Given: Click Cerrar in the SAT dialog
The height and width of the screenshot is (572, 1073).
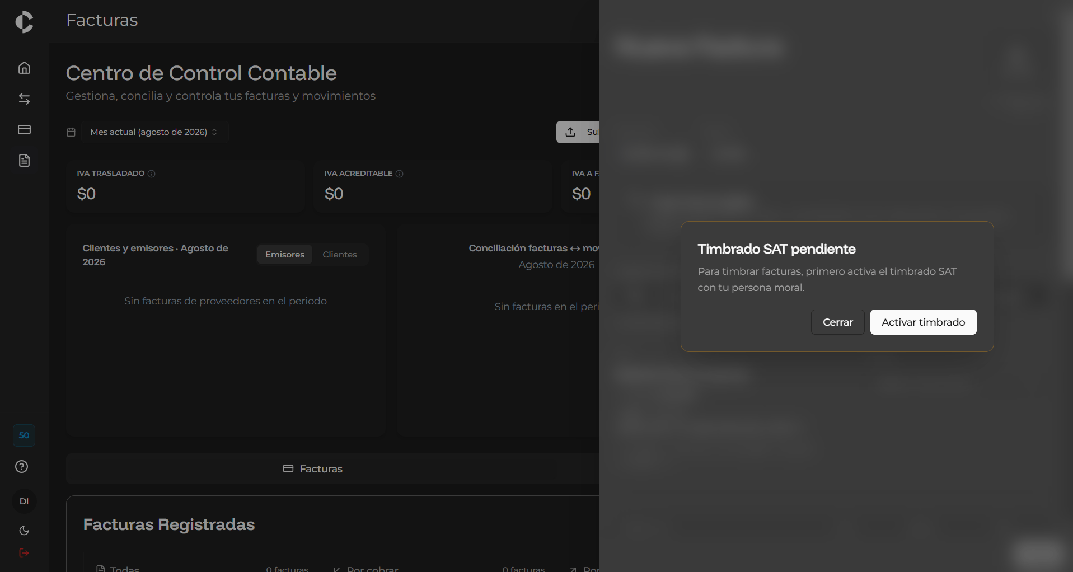Looking at the screenshot, I should (838, 322).
